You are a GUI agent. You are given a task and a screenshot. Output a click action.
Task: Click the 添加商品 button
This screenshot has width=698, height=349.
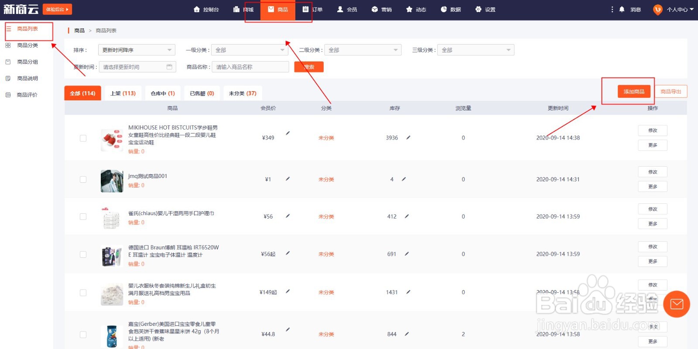[634, 91]
